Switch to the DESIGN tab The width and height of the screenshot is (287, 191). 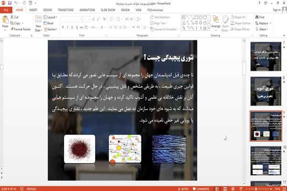click(x=47, y=10)
